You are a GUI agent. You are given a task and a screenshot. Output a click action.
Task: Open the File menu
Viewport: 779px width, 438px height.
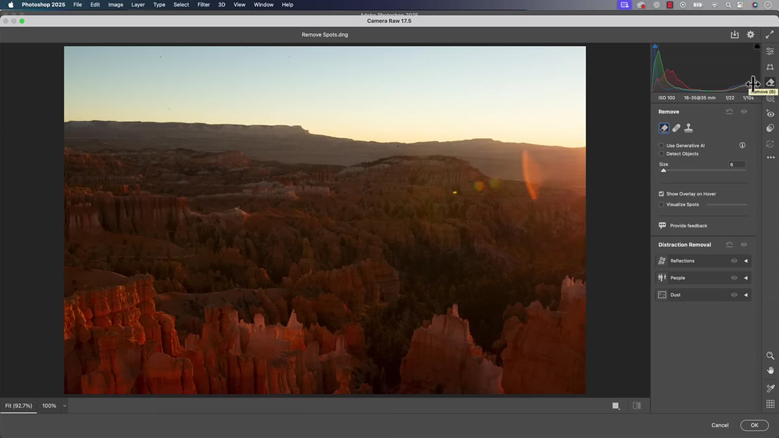[77, 5]
